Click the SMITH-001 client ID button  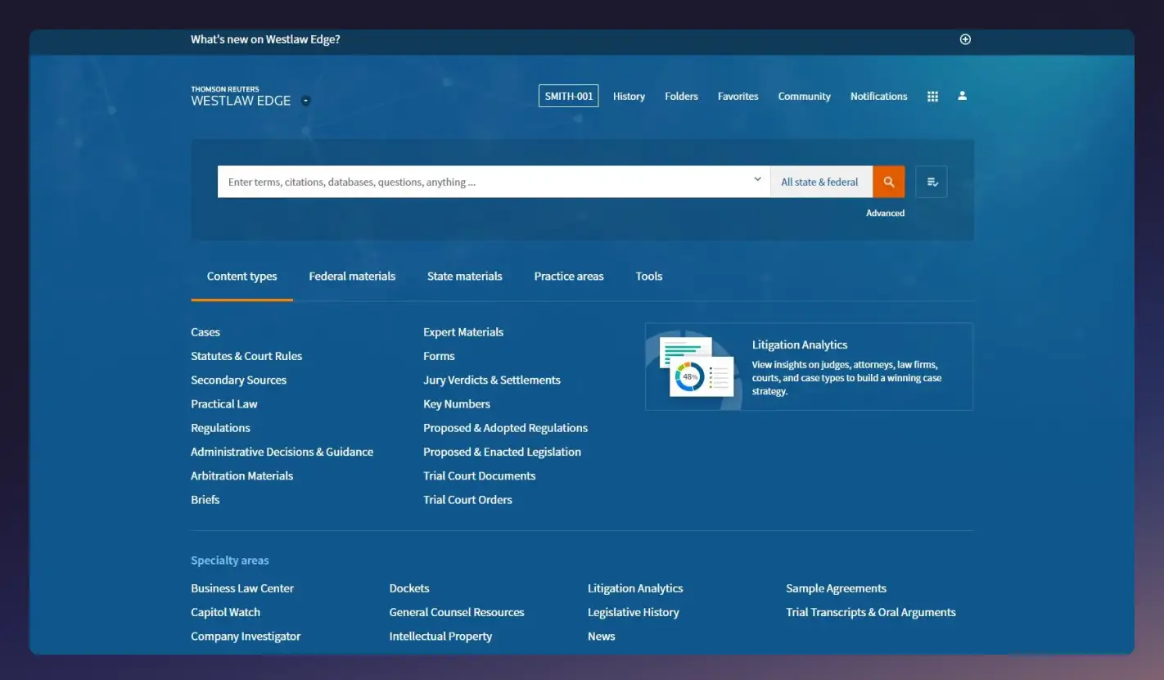[568, 95]
